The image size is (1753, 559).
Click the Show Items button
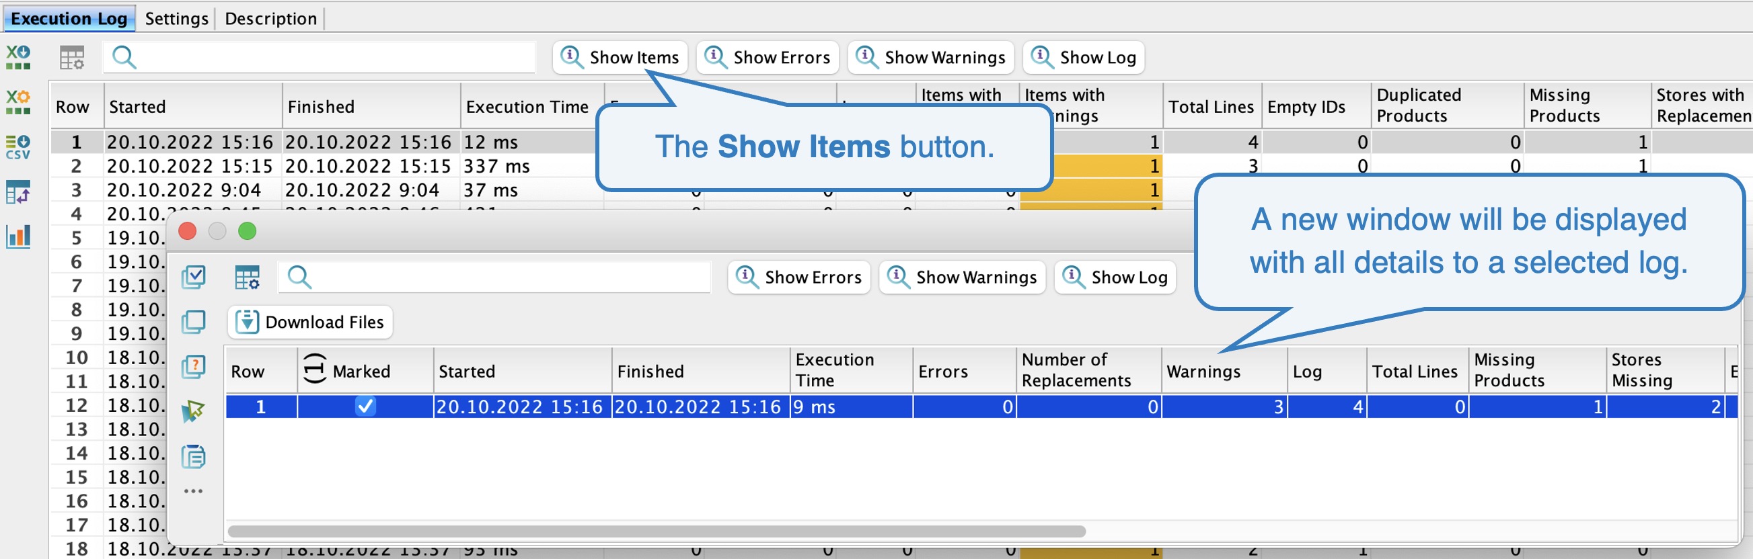coord(620,58)
